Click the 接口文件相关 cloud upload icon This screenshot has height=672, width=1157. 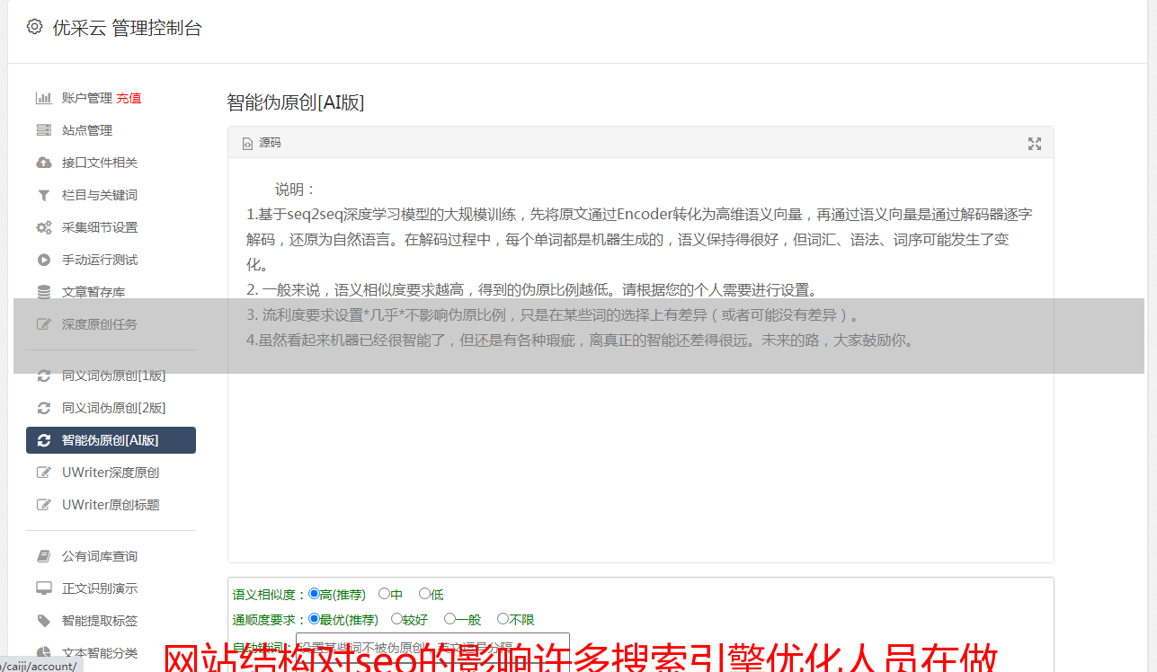coord(43,163)
